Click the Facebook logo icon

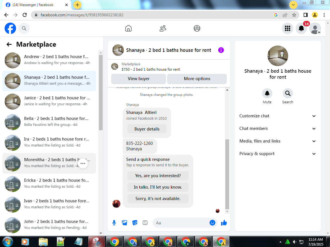10,28
